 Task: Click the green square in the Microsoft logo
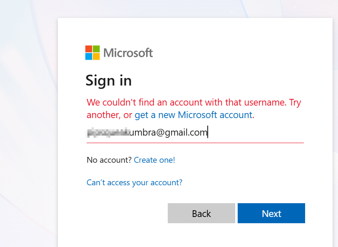click(96, 49)
